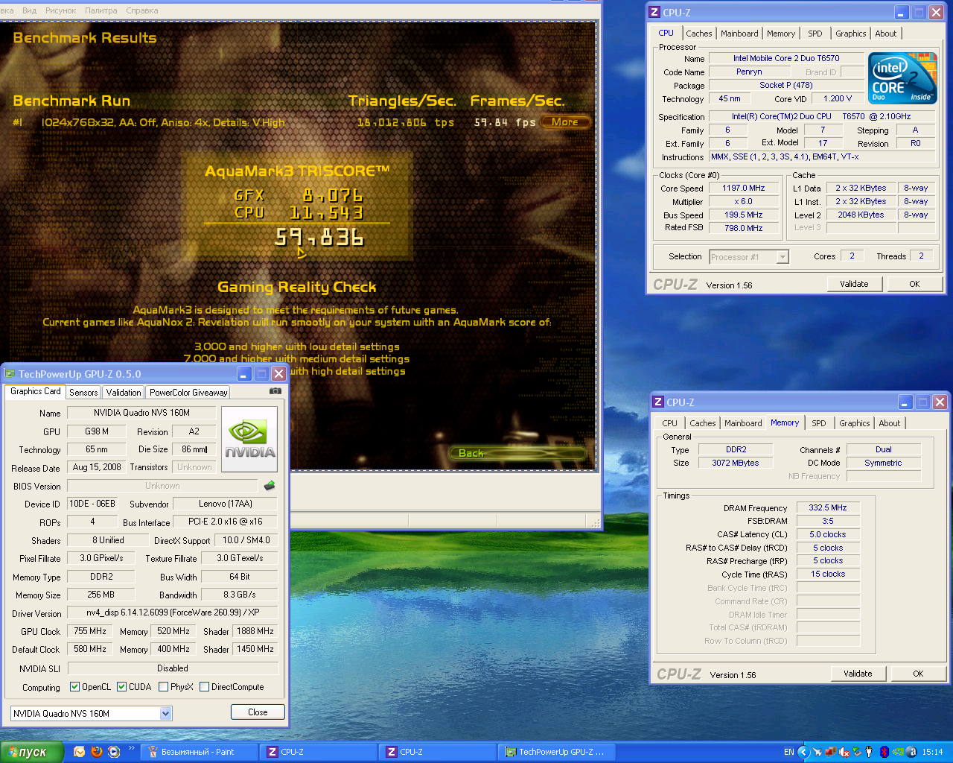953x763 pixels.
Task: Click the GPU-Z title bar icon
Action: click(10, 374)
